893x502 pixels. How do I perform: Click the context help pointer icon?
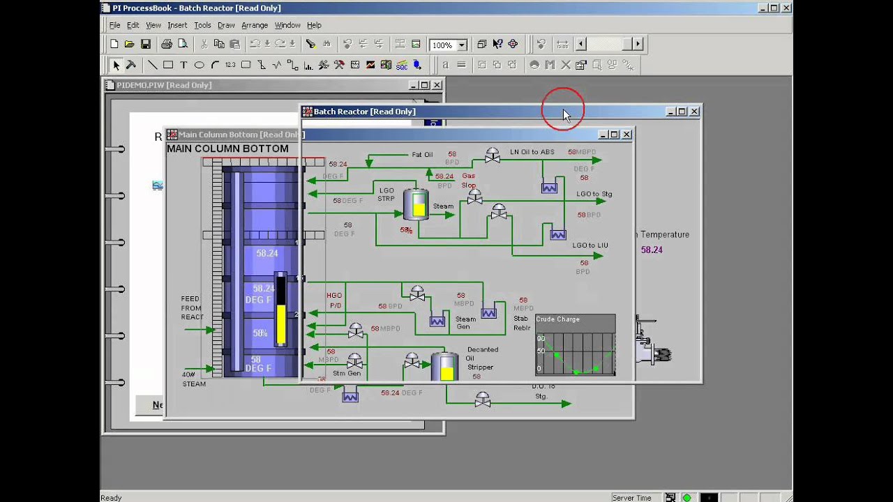click(497, 44)
